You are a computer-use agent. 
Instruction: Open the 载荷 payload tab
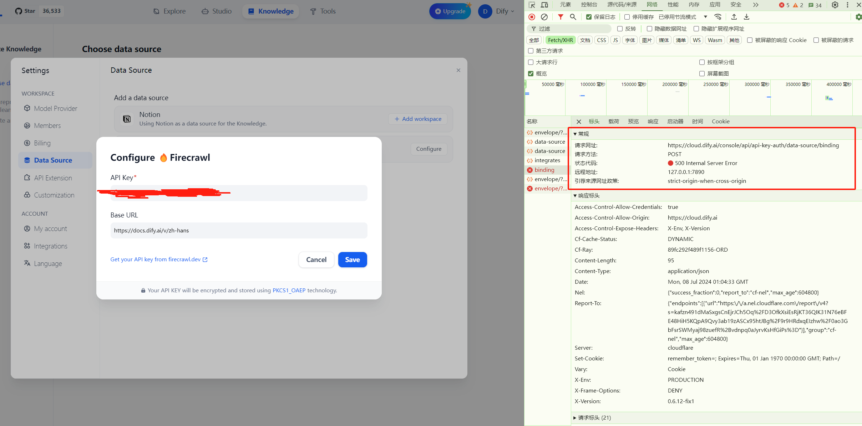614,122
